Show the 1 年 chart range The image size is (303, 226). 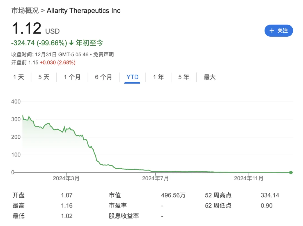tap(158, 77)
